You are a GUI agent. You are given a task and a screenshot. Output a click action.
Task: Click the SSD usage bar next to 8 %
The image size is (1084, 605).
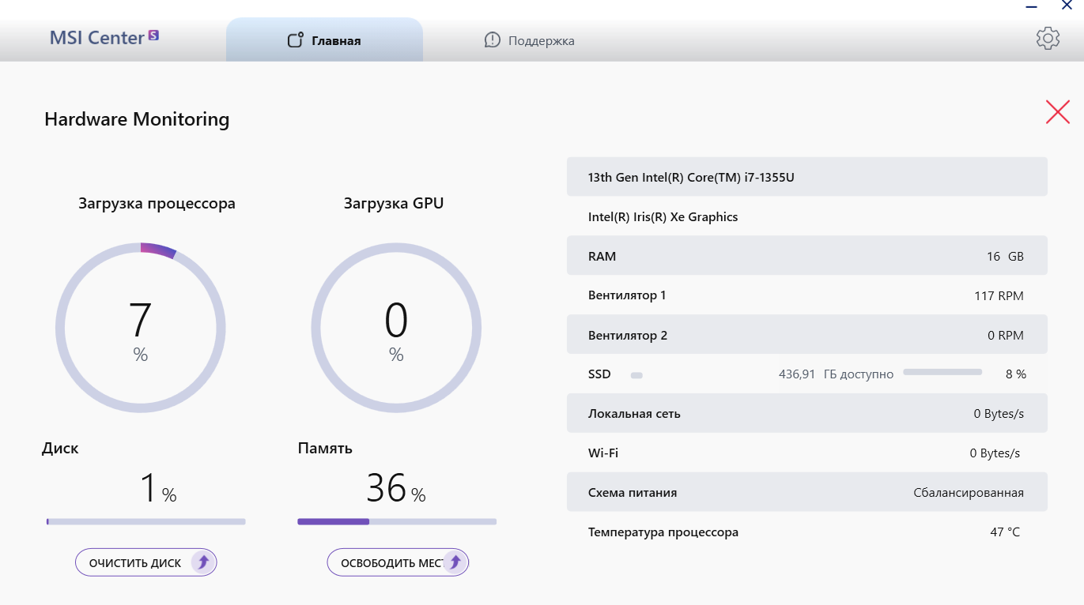pyautogui.click(x=942, y=371)
